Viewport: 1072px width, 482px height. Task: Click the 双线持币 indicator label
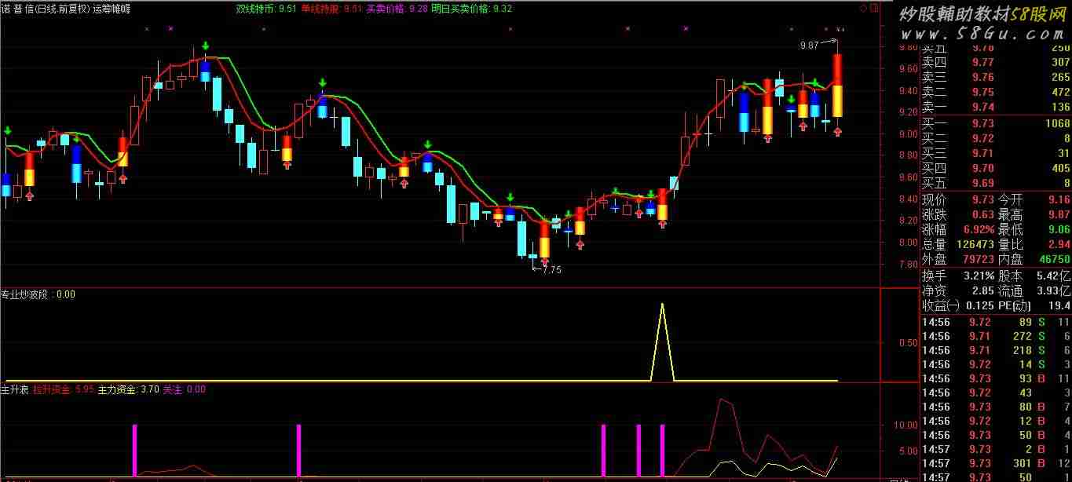point(255,9)
